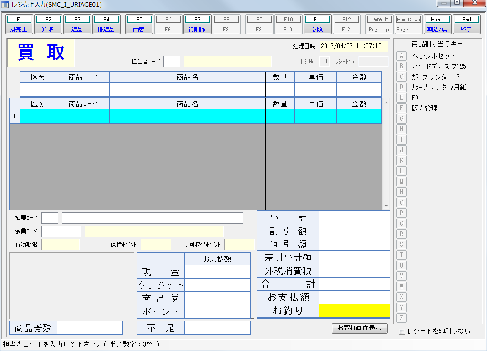This screenshot has width=487, height=351.
Task: Enable レシートを印刷しない checkbox
Action: 402,331
